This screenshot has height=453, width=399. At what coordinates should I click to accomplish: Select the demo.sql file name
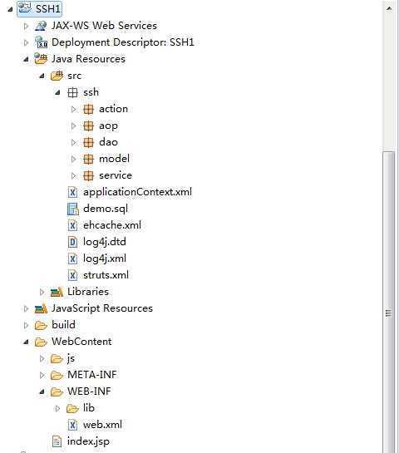pyautogui.click(x=106, y=209)
